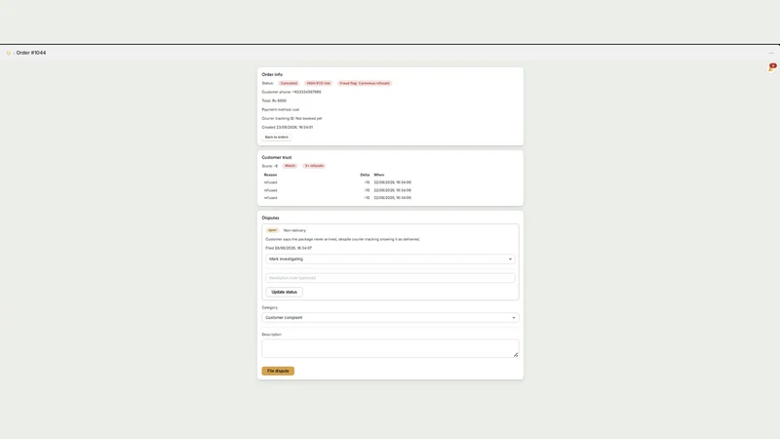Click the Payment method: cod line
The width and height of the screenshot is (780, 439).
point(281,109)
